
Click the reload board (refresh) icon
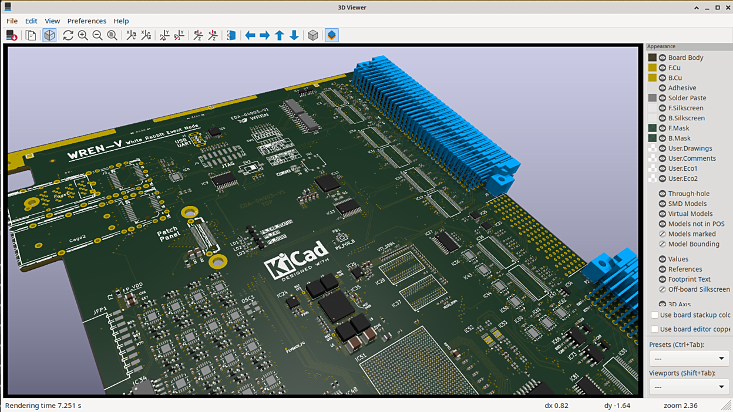pyautogui.click(x=68, y=35)
